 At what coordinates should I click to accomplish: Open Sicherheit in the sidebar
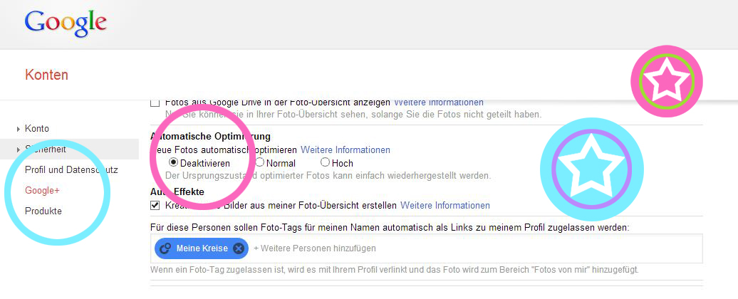[x=45, y=149]
